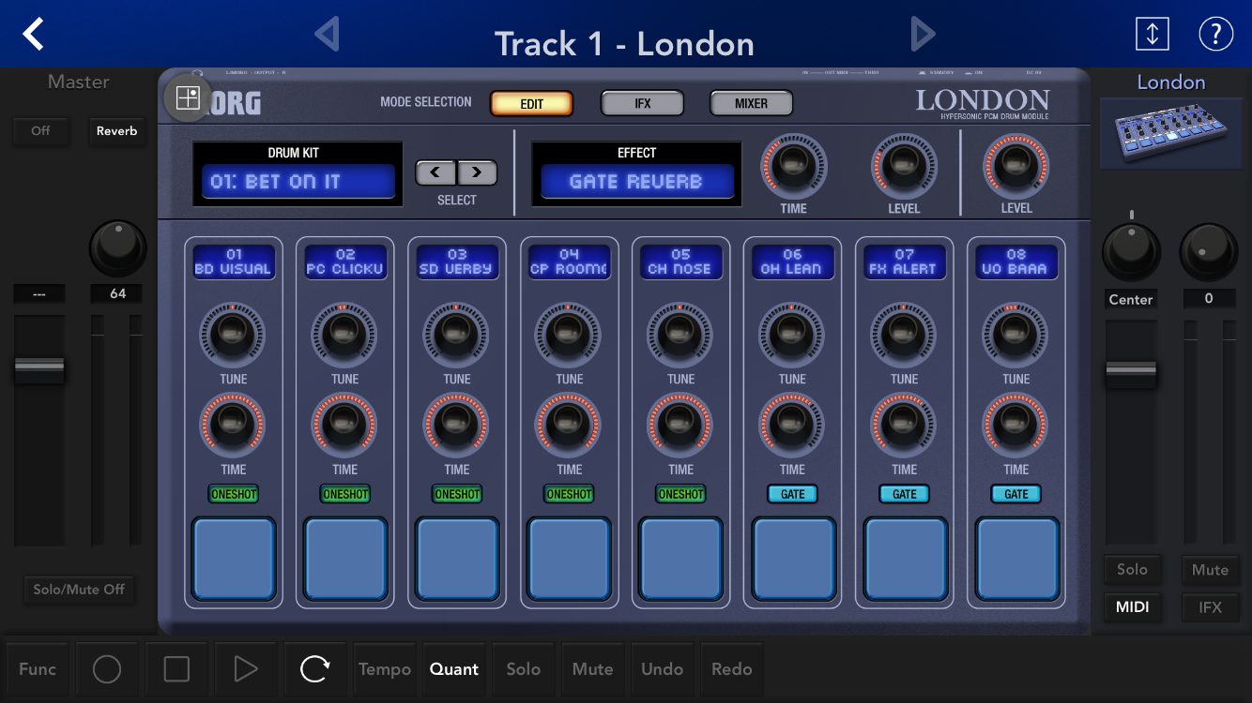Screen dimensions: 1252x703
Task: Select the next drum kit arrow
Action: point(477,172)
